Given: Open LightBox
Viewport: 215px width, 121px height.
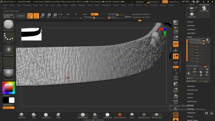Looking at the screenshot, I should click(x=21, y=16).
